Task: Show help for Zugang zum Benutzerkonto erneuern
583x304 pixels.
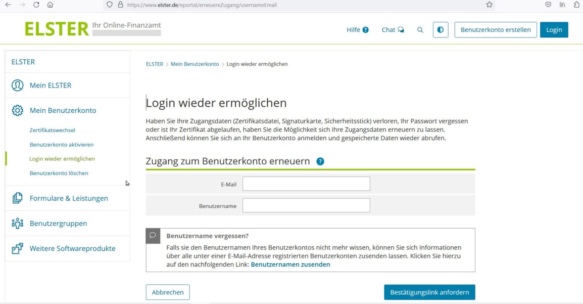Action: (320, 161)
